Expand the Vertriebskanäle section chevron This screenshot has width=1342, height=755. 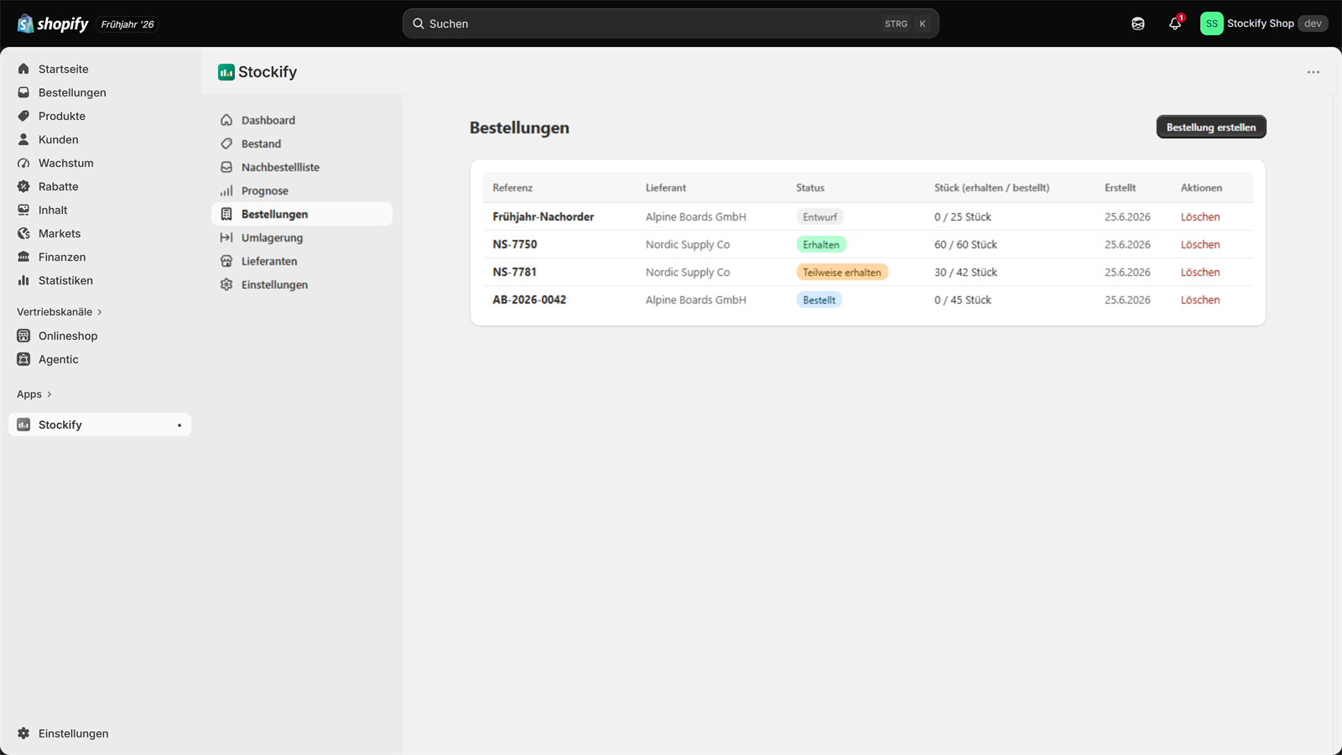pyautogui.click(x=100, y=312)
